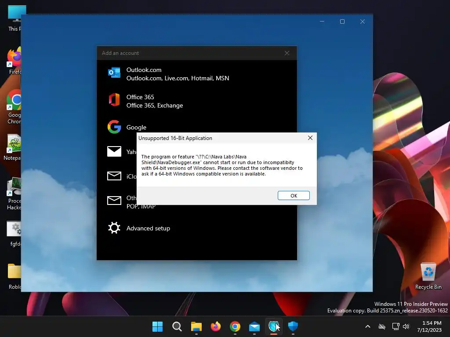The width and height of the screenshot is (450, 337).
Task: Minimize the Mail app window
Action: (322, 22)
